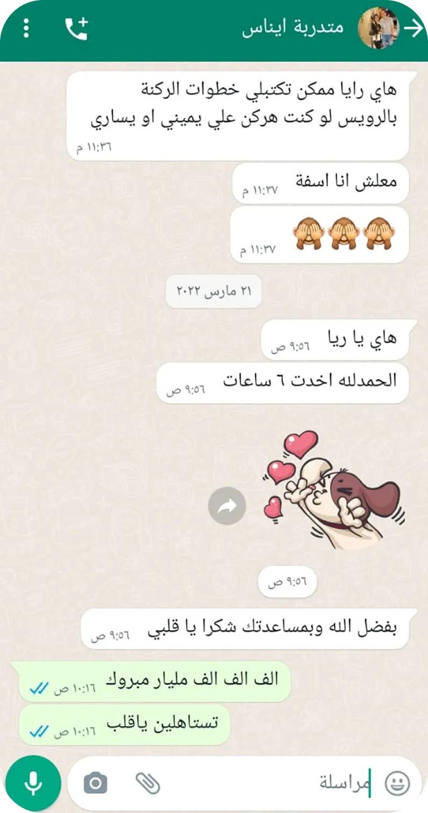Image resolution: width=428 pixels, height=813 pixels.
Task: Open contact info via متدربة ايناس title
Action: click(x=293, y=27)
